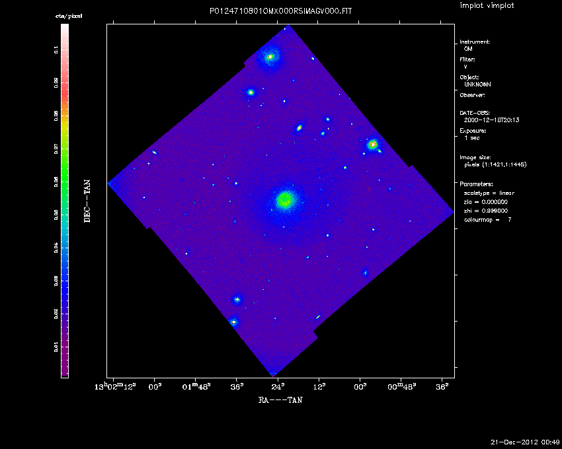The width and height of the screenshot is (562, 449).
Task: Click the 'Instrument:' label
Action: pyautogui.click(x=475, y=42)
